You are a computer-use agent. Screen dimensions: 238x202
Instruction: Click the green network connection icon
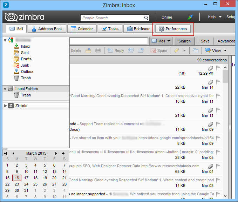point(190,17)
